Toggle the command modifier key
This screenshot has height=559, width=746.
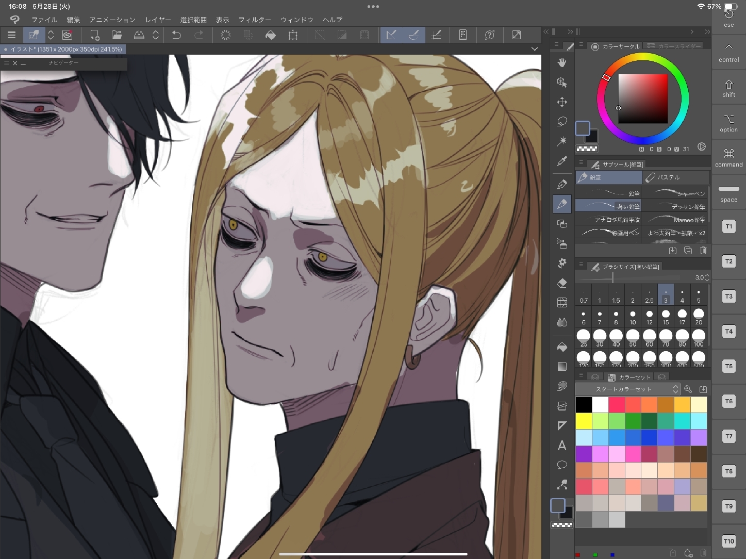728,157
